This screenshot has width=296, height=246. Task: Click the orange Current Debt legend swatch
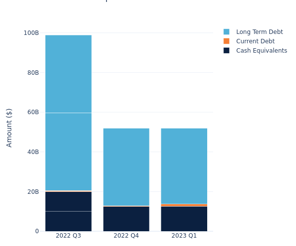click(226, 41)
